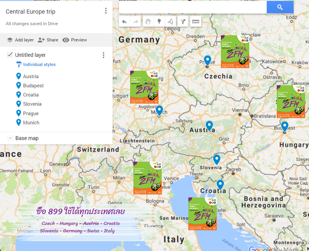The width and height of the screenshot is (309, 251).
Task: Select Budapest in the layer list
Action: (33, 86)
